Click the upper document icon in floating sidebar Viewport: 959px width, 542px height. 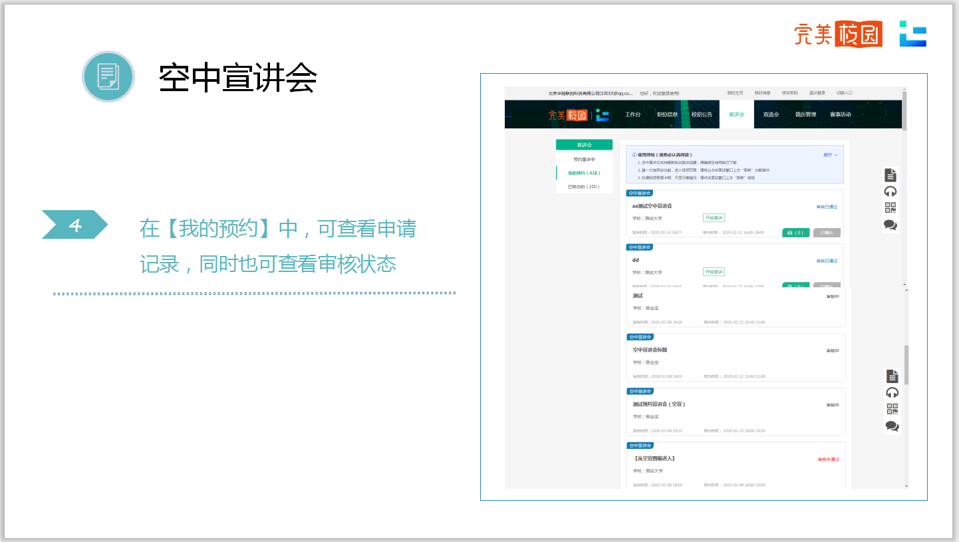(890, 176)
